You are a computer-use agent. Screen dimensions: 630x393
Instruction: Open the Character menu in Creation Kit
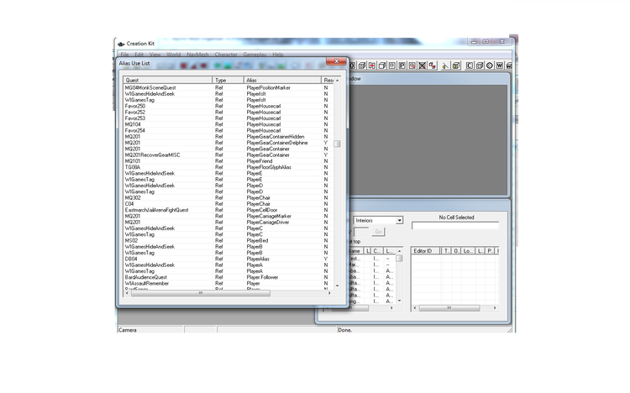[226, 55]
